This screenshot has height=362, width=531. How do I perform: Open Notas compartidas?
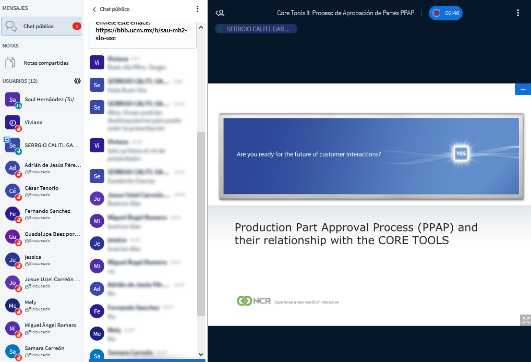click(41, 63)
